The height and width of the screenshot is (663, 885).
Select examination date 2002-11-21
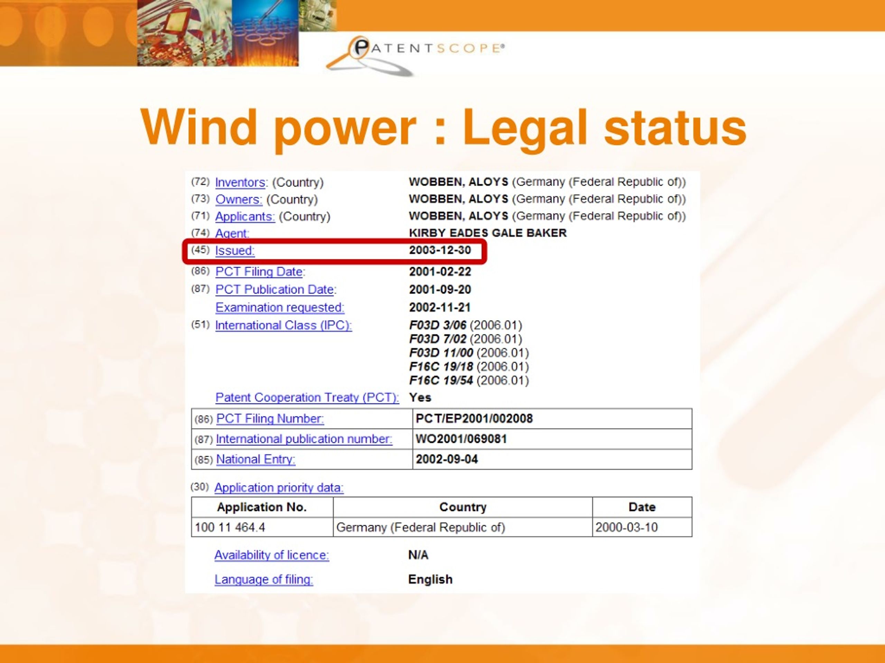440,308
